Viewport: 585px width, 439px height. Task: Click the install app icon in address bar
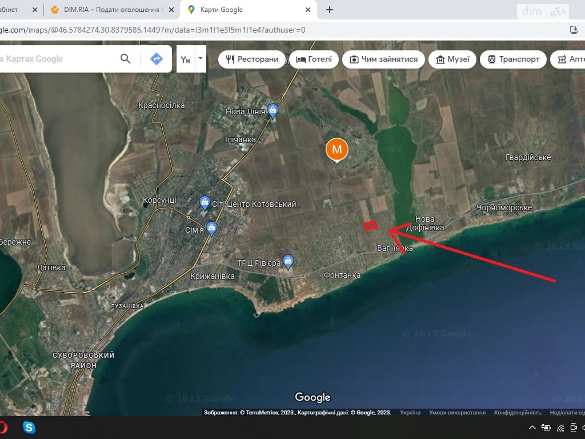pos(574,30)
